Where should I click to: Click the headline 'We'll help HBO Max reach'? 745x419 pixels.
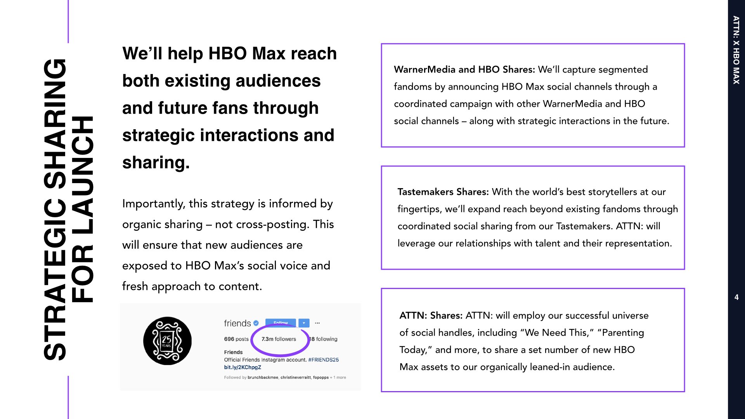tap(230, 54)
